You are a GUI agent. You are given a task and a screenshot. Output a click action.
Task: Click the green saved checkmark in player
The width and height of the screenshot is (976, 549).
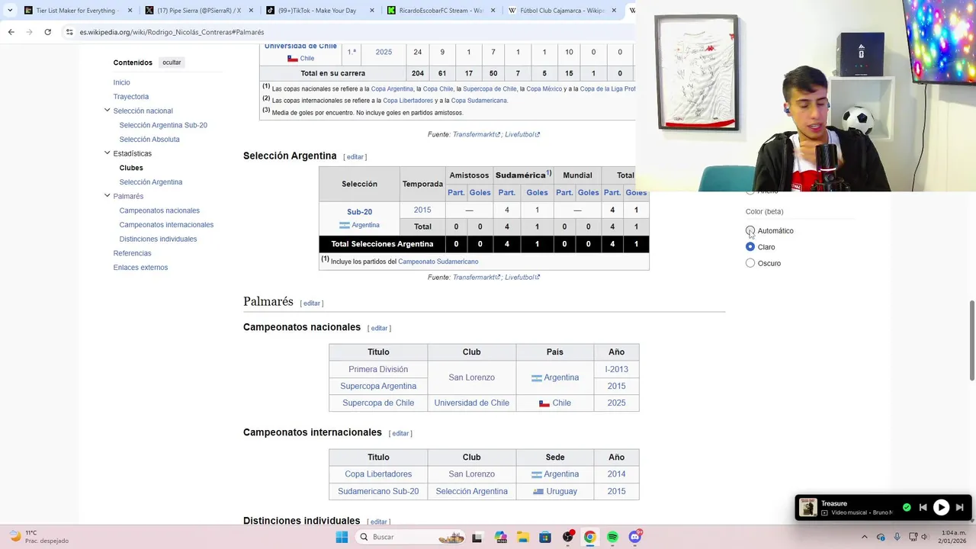point(907,507)
